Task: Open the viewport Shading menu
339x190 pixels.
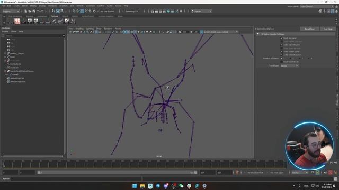Action: pyautogui.click(x=79, y=28)
